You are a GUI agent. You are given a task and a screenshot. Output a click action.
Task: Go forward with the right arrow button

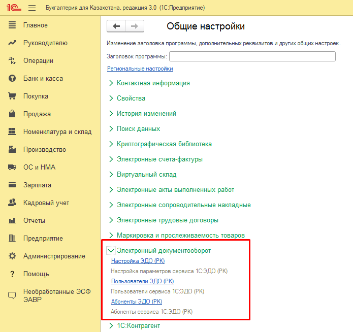click(135, 26)
